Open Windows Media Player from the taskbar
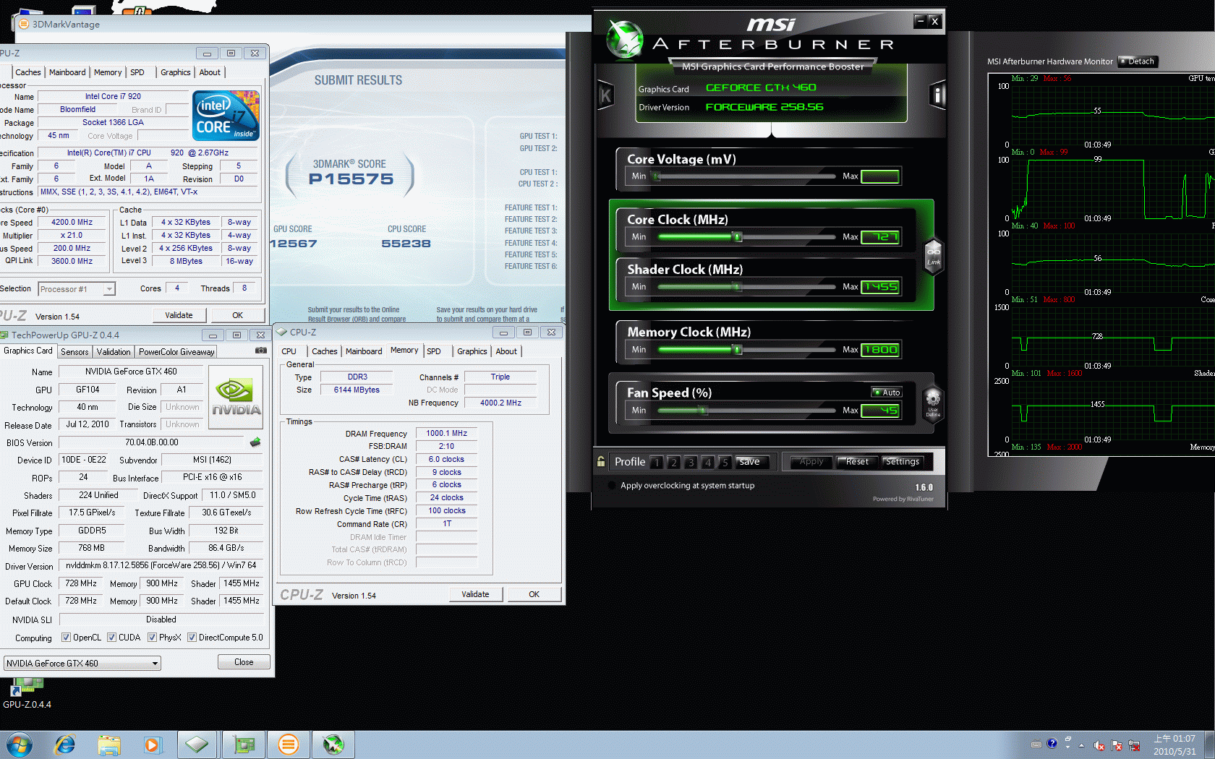The image size is (1215, 759). (x=152, y=745)
